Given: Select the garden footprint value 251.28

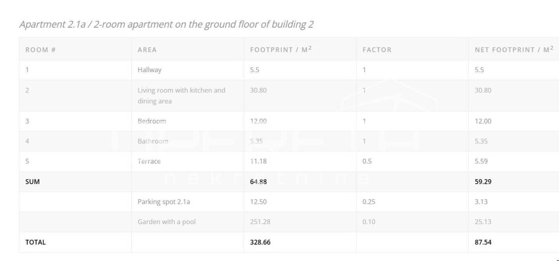Looking at the screenshot, I should 260,222.
